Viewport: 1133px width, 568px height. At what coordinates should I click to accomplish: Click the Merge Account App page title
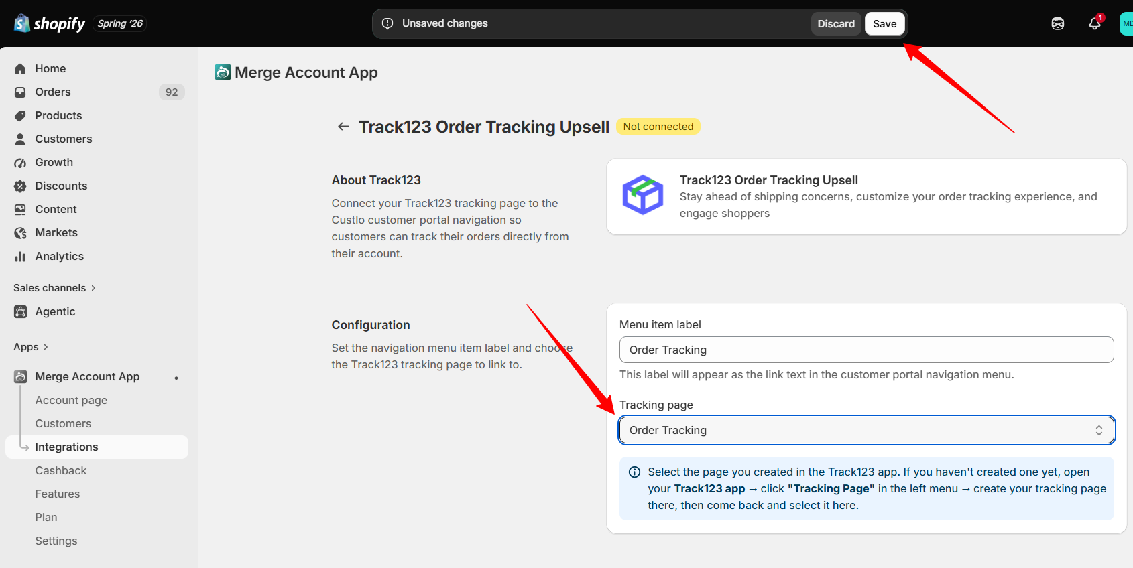click(x=306, y=72)
